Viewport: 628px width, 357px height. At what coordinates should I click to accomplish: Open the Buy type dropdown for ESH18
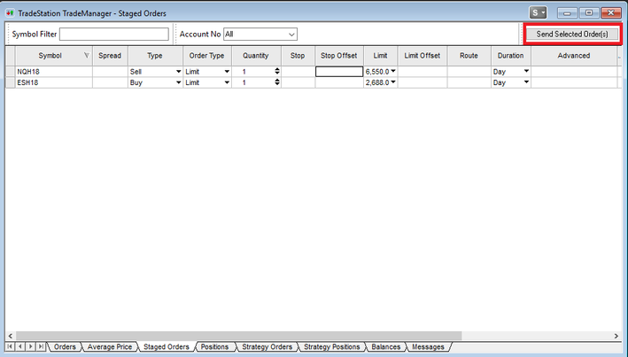178,82
